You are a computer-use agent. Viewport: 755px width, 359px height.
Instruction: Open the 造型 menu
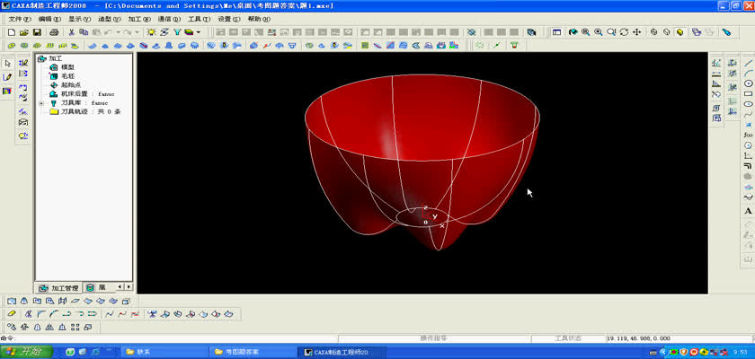tap(109, 19)
